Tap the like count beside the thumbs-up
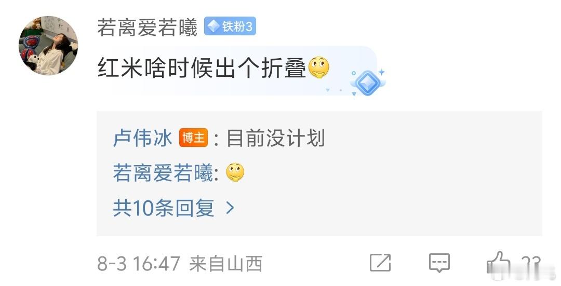Screen dimensions: 561x286 click(531, 264)
